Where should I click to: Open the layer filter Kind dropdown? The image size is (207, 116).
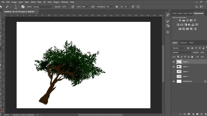pyautogui.click(x=179, y=48)
